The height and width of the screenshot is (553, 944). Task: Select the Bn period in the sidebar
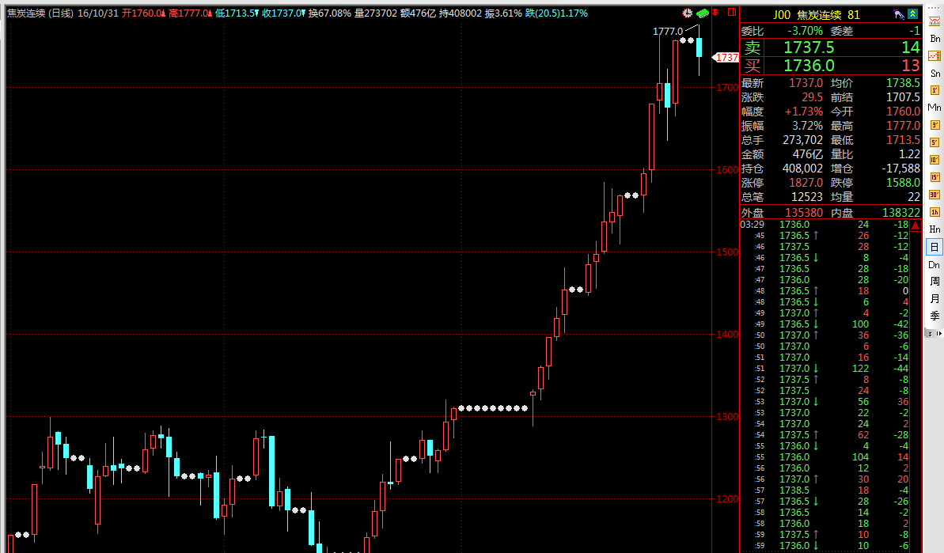(935, 39)
